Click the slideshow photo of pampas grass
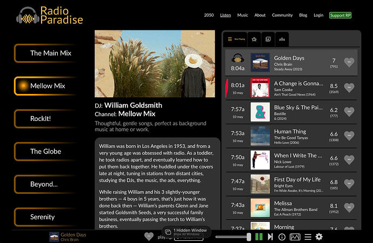 point(155,64)
